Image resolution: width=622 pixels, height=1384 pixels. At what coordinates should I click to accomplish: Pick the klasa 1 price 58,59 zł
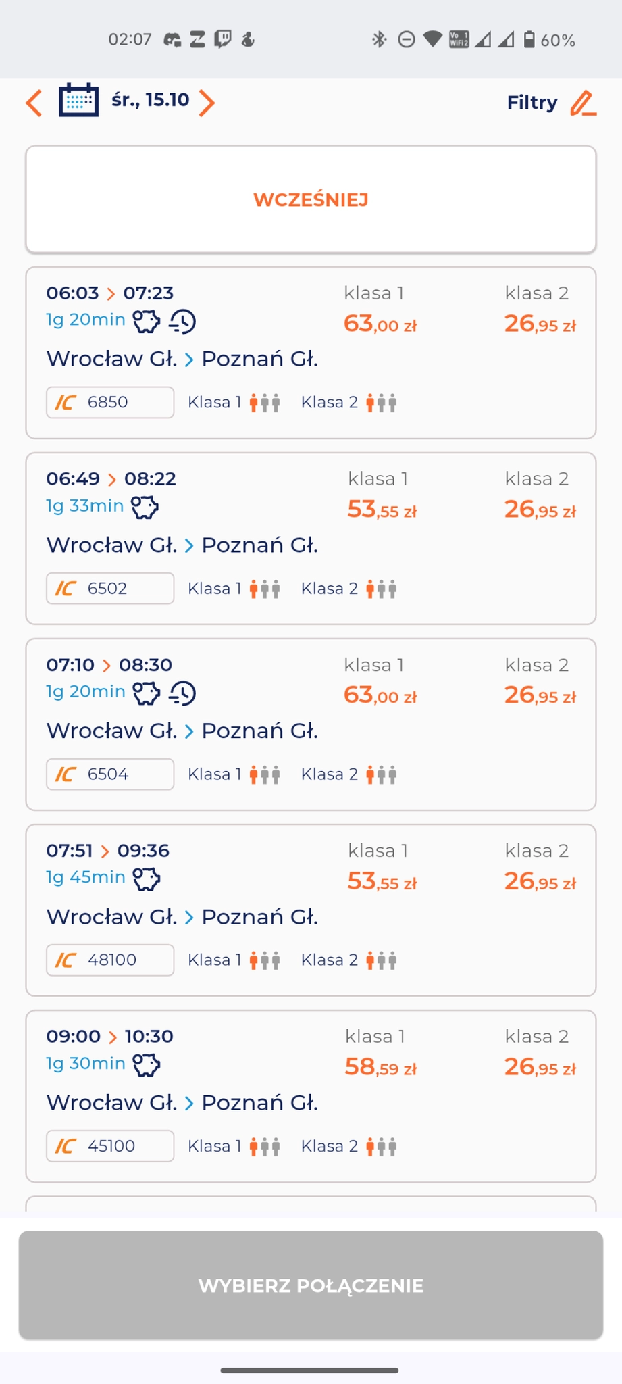tap(381, 1067)
